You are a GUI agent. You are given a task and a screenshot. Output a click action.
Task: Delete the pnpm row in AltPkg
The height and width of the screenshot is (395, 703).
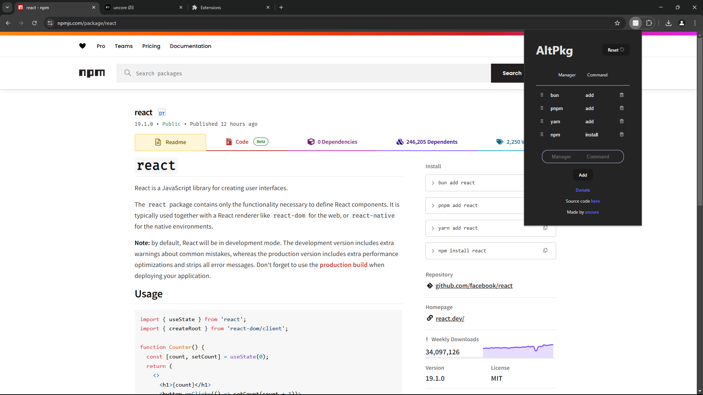621,108
